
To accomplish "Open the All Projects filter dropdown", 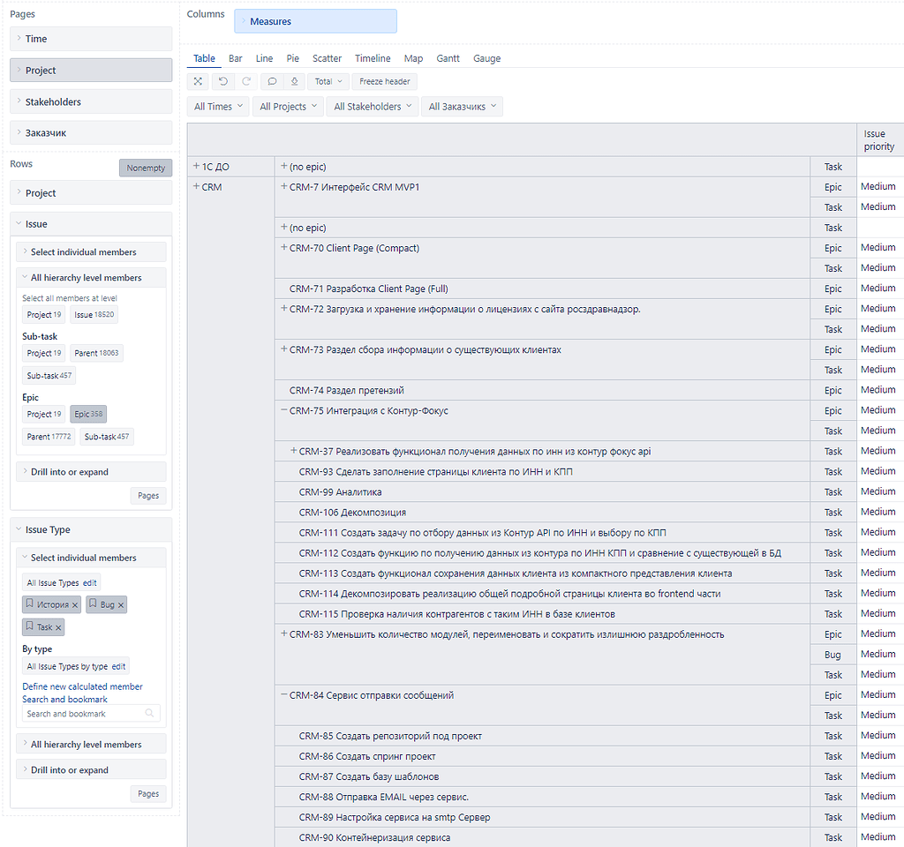I will coord(289,105).
